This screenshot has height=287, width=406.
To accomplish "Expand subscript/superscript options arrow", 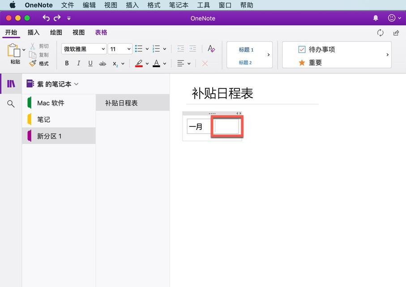I will click(x=123, y=63).
